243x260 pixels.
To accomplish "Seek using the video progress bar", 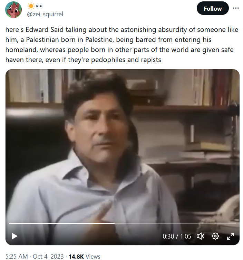I will (122, 224).
